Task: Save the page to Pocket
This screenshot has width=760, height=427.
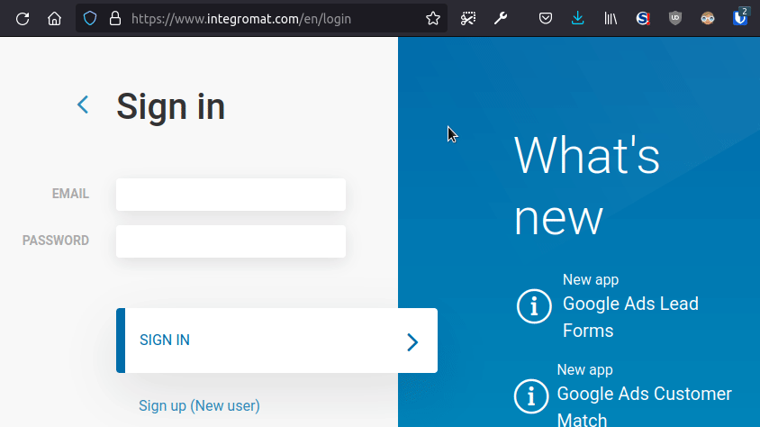Action: 546,18
